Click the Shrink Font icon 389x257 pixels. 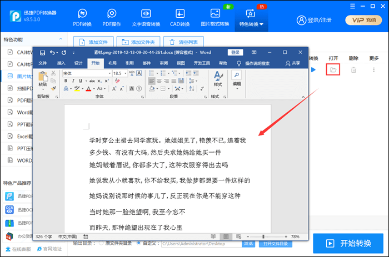point(122,89)
